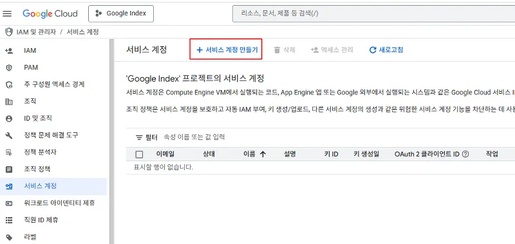Open 워크로드 아이덴티티 제휴 page

point(59,203)
